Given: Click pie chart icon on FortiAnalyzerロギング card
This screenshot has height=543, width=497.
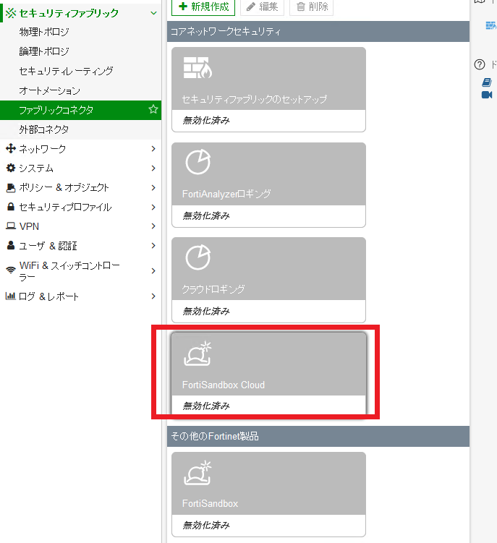Looking at the screenshot, I should tap(198, 162).
